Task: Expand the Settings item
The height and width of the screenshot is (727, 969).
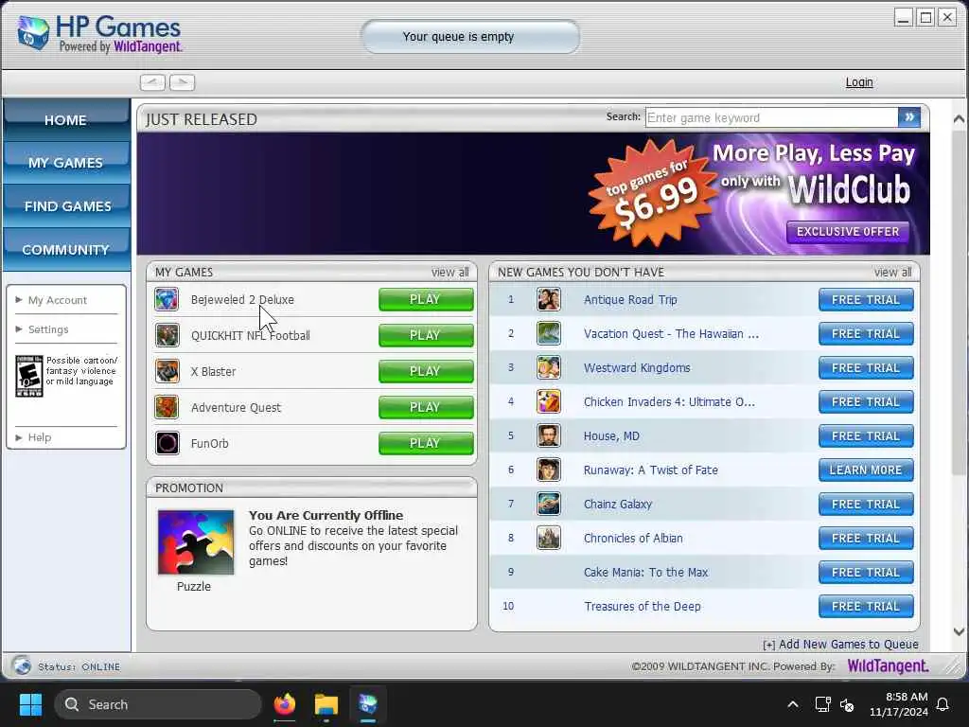Action: (48, 329)
